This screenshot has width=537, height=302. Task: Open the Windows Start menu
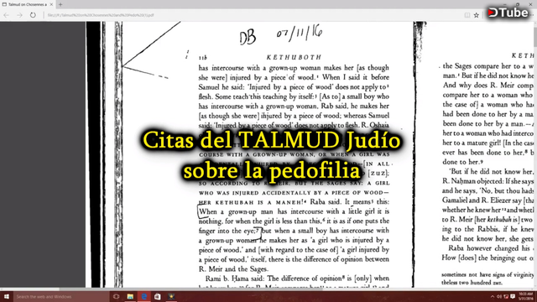7,296
